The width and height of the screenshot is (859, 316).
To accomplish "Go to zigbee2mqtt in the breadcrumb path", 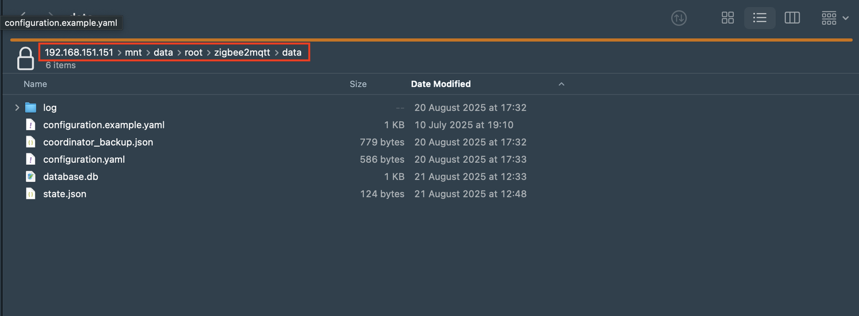I will click(242, 53).
